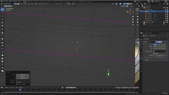Select the Transform tool

[2, 26]
